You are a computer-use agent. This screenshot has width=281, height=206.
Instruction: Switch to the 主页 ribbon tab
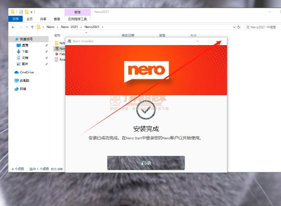(x=29, y=19)
